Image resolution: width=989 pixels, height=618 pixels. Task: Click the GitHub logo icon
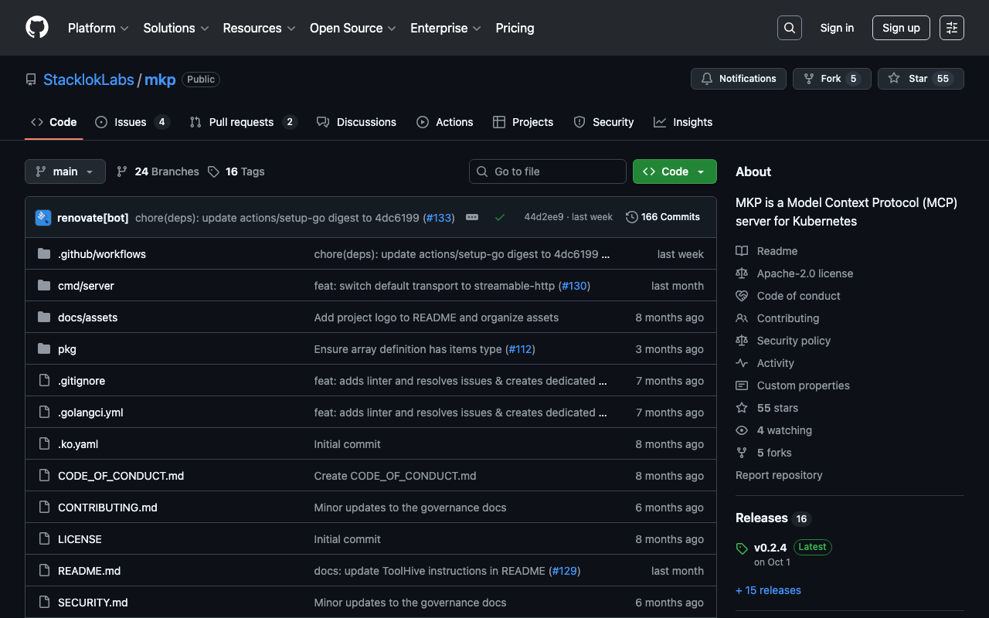(37, 28)
